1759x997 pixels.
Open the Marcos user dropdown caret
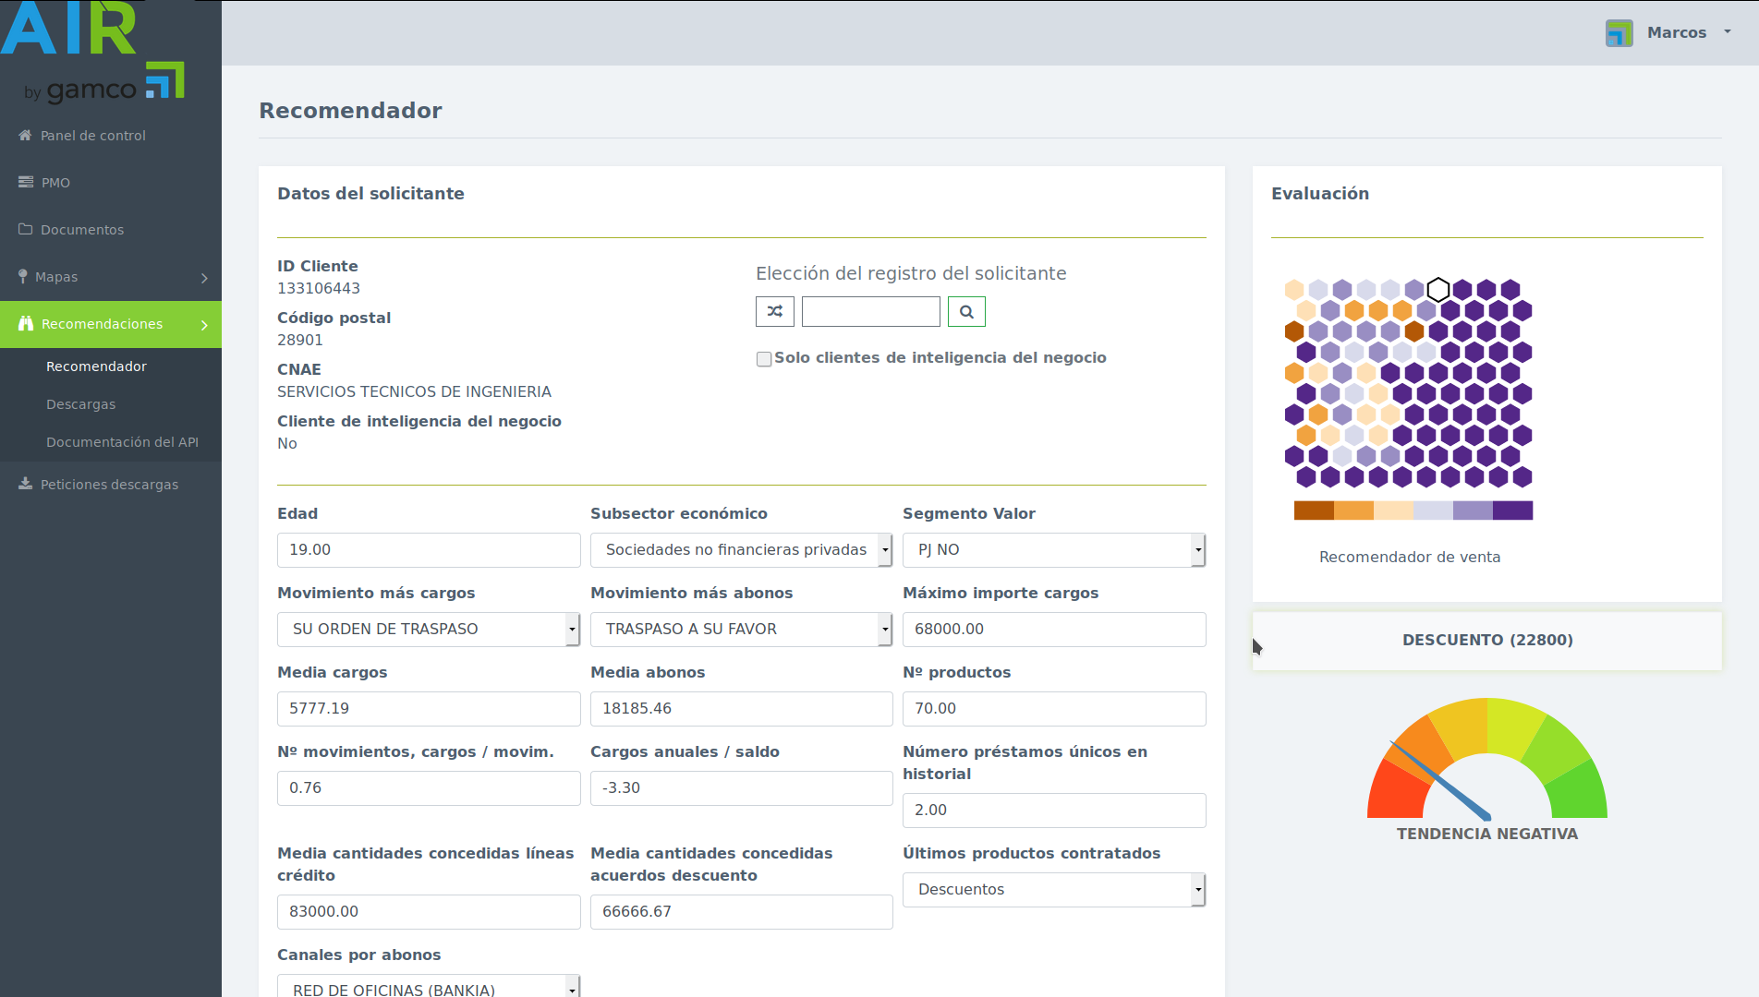click(1727, 32)
